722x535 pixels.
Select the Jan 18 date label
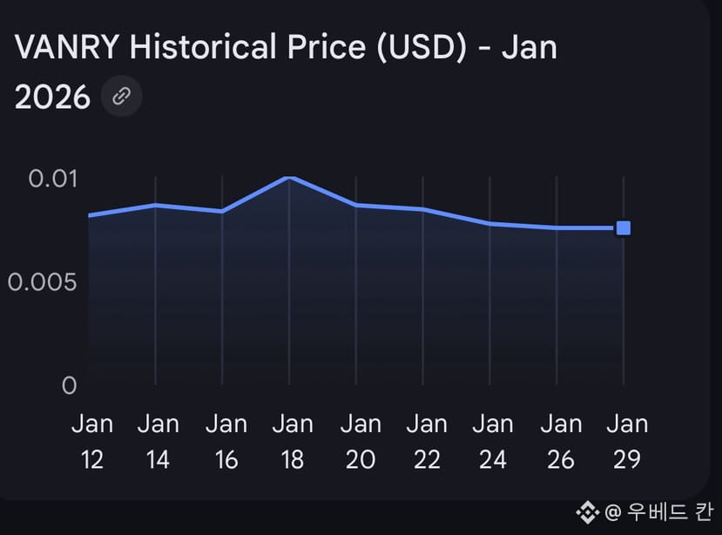(293, 442)
